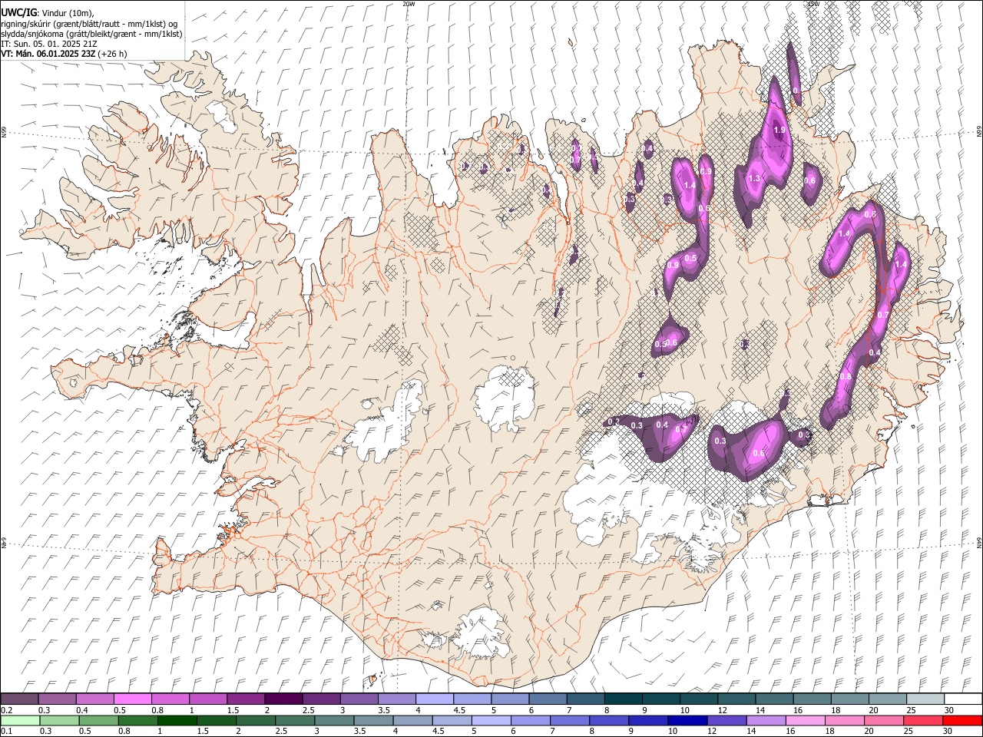Click the UWC/IG title text
983x737 pixels.
click(18, 12)
